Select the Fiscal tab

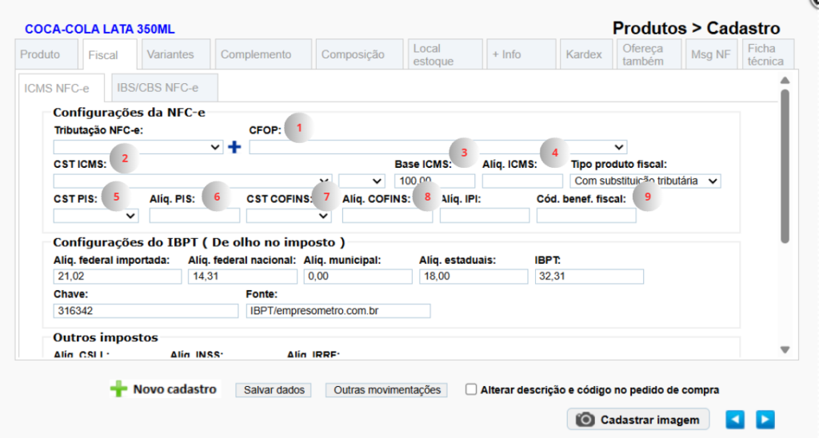(110, 55)
